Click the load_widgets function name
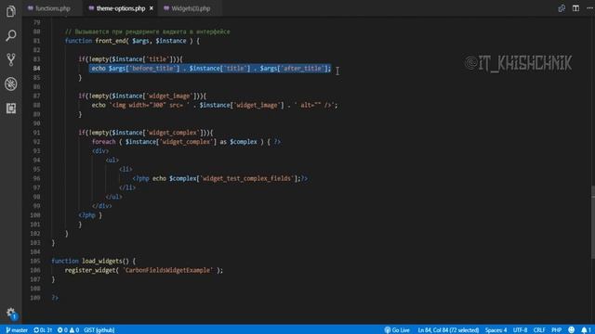The image size is (595, 334). [102, 261]
